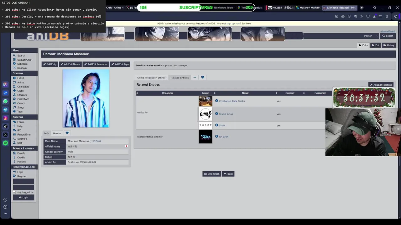
Task: Open the Entry view tab
Action: (x=363, y=45)
